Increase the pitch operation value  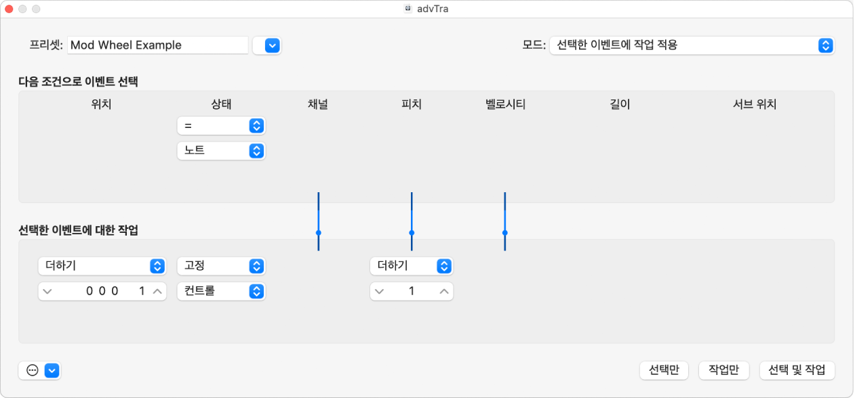(x=444, y=292)
